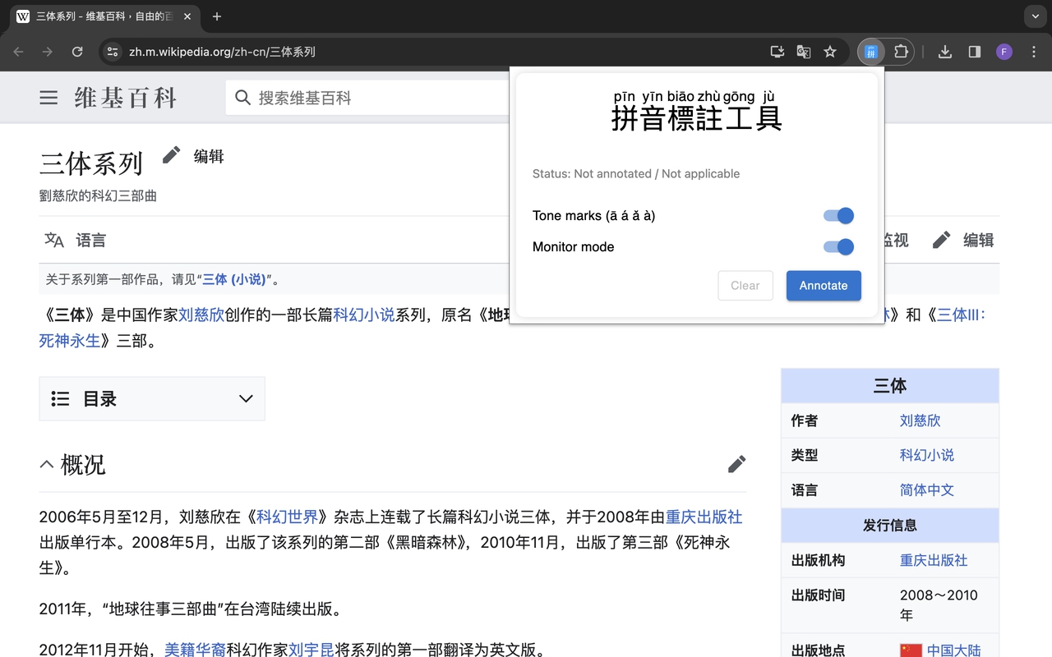This screenshot has height=657, width=1052.
Task: Collapse the 概况 section heading
Action: (x=47, y=464)
